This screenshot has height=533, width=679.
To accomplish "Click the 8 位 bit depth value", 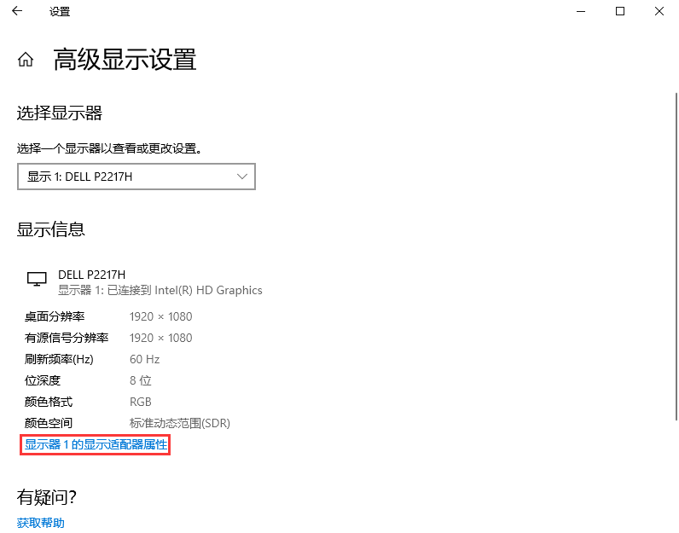I will [x=141, y=380].
